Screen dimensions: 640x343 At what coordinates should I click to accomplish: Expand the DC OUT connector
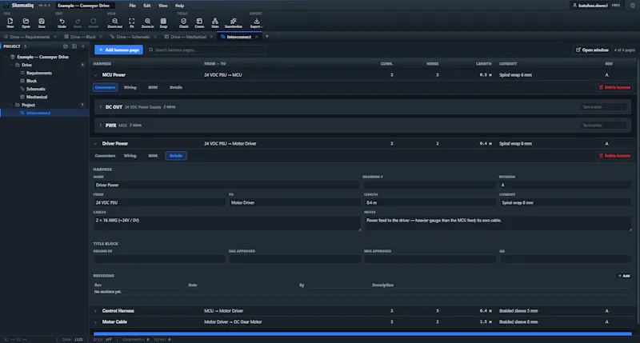101,107
